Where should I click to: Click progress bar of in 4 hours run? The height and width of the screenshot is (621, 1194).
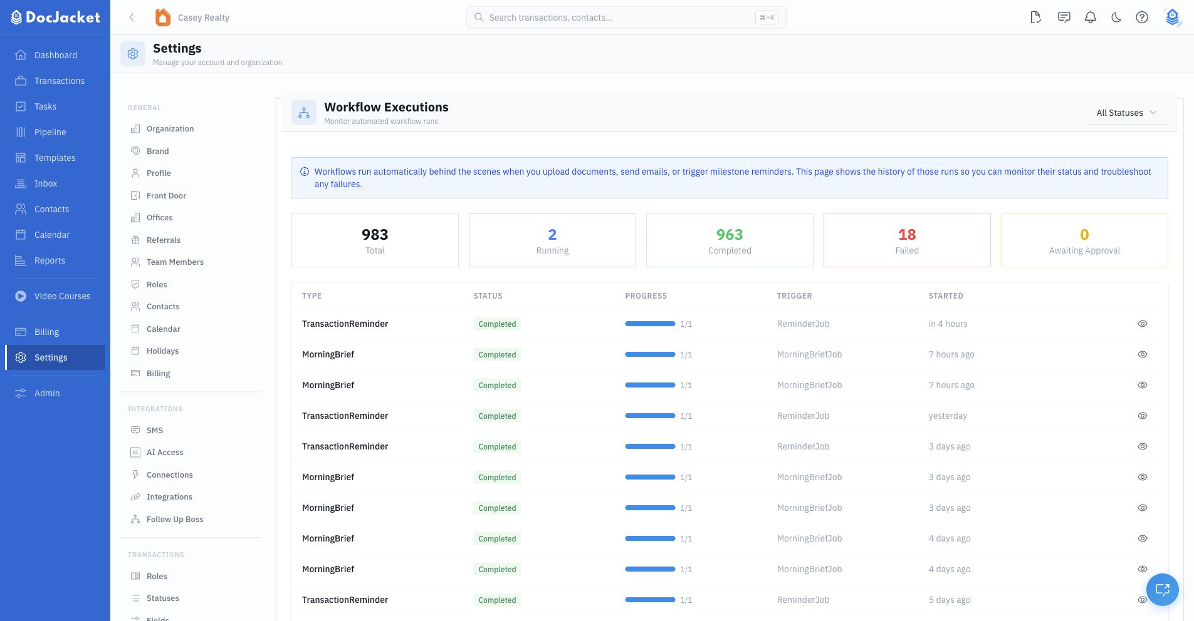[650, 324]
